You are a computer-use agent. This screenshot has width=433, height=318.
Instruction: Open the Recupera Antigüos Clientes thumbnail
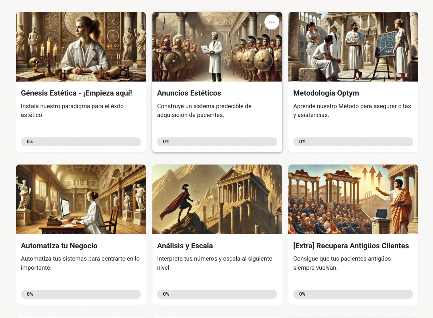point(353,199)
